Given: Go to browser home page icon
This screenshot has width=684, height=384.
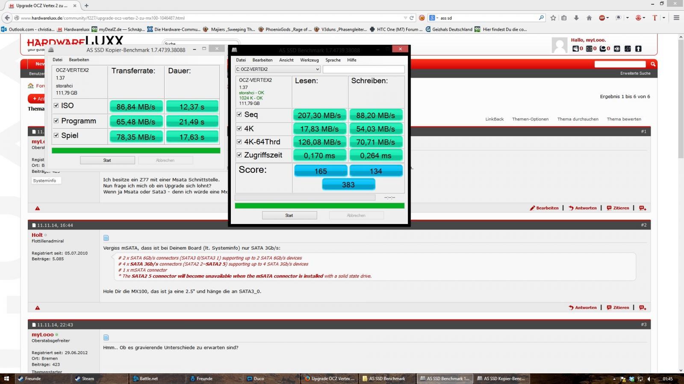Looking at the screenshot, I should point(589,18).
